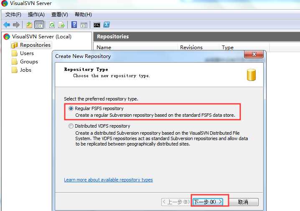The image size is (300, 211).
Task: Sort by the Name column header
Action: [x=135, y=48]
